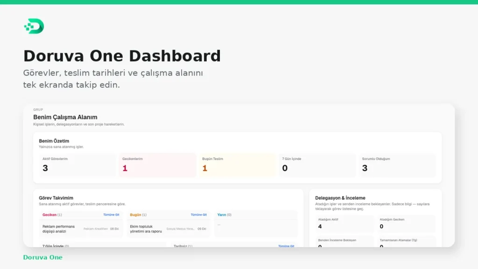The width and height of the screenshot is (478, 269).
Task: Select the Bugün column header
Action: coord(138,215)
